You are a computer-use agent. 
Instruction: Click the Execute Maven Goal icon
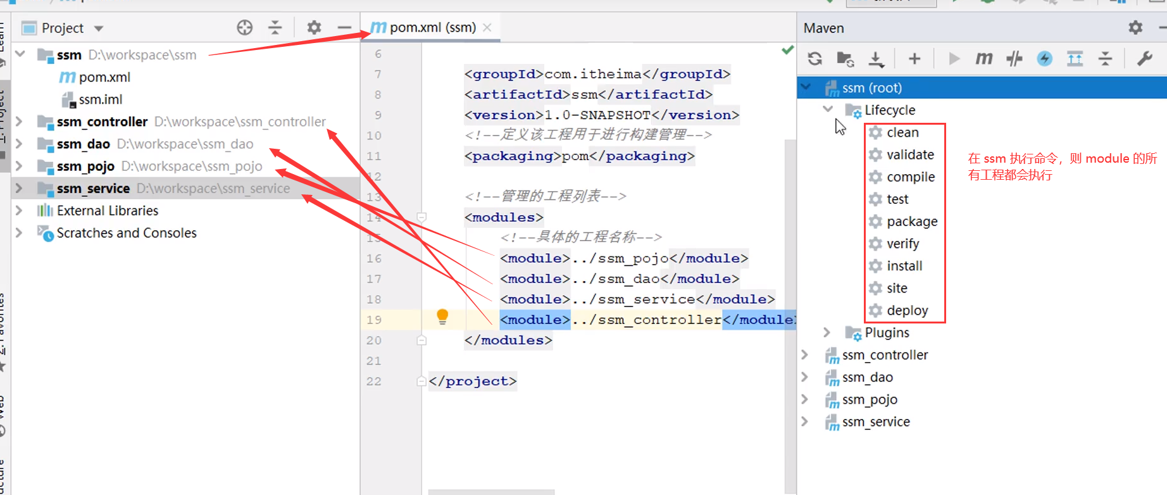983,59
